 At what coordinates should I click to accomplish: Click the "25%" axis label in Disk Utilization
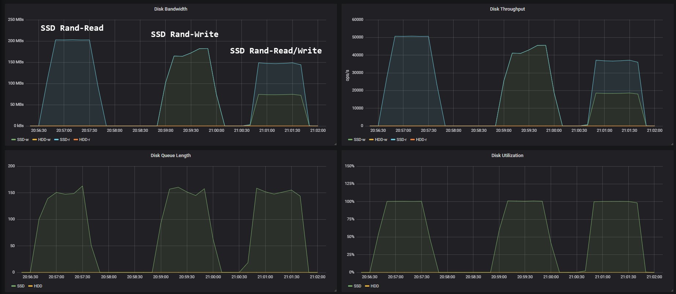pos(351,254)
